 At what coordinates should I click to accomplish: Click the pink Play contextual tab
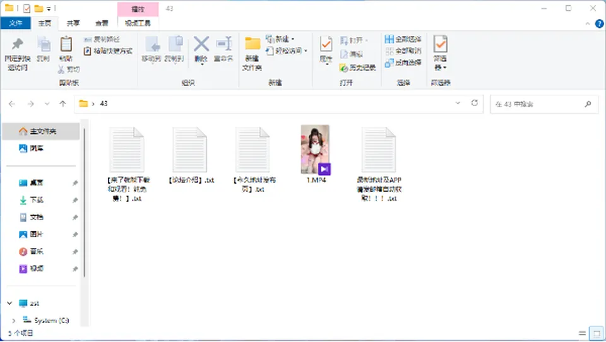[x=138, y=9]
